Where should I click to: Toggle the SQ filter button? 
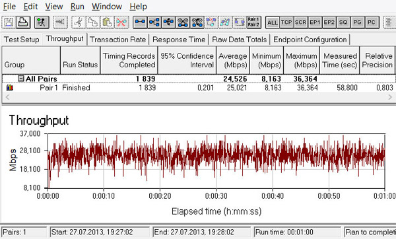click(x=343, y=22)
